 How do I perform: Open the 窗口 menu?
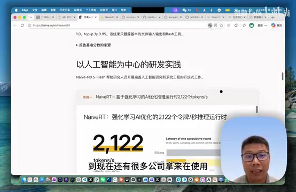pyautogui.click(x=114, y=10)
